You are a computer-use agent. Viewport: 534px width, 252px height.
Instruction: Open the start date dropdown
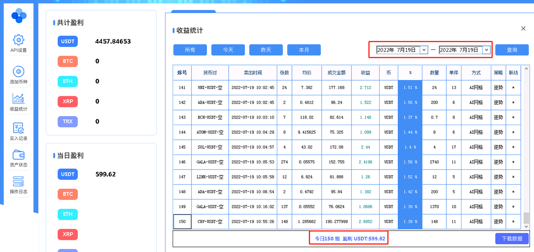coord(424,50)
